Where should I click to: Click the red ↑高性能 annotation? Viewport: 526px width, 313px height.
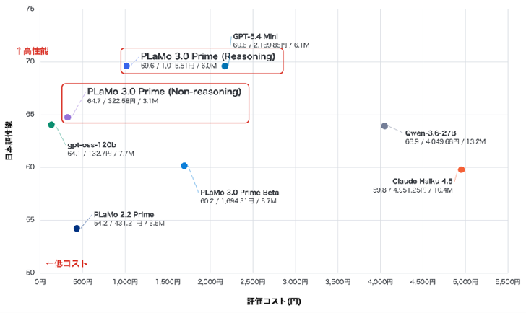tap(33, 51)
